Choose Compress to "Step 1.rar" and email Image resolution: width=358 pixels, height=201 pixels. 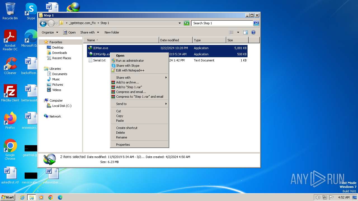[140, 97]
